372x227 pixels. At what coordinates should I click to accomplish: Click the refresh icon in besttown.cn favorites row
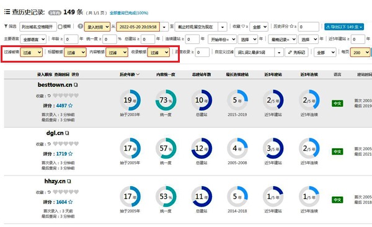coord(49,96)
